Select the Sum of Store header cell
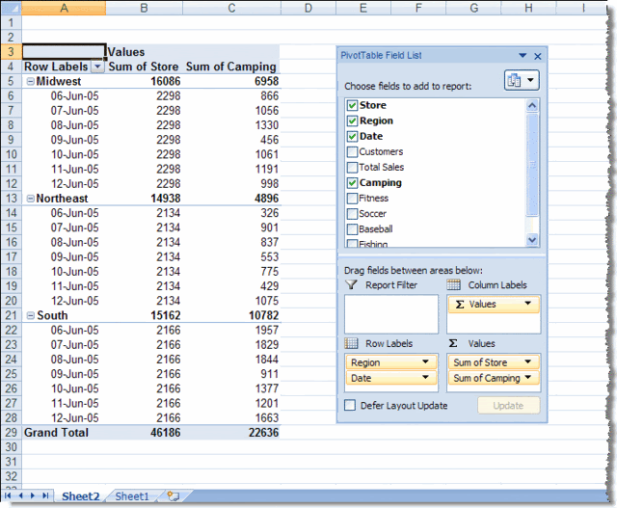 pos(144,67)
